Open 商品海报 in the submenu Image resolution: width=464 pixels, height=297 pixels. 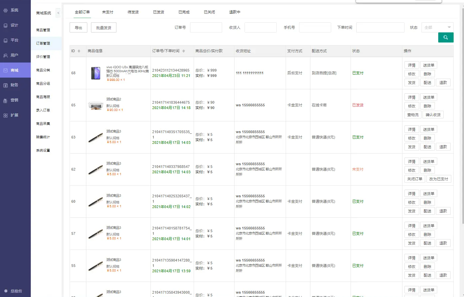[x=43, y=97]
